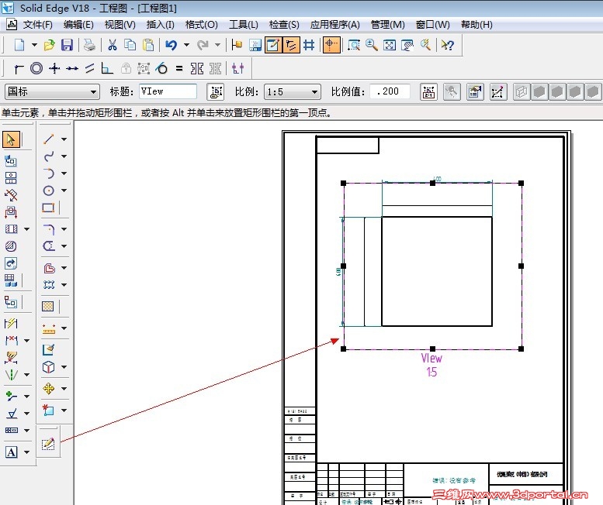This screenshot has height=505, width=603.
Task: Select the Concentric relationship icon
Action: pos(36,69)
